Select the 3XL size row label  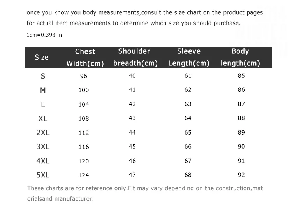coord(43,147)
